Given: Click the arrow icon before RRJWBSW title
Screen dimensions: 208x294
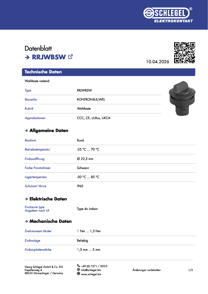Looking at the screenshot, I should [27, 57].
